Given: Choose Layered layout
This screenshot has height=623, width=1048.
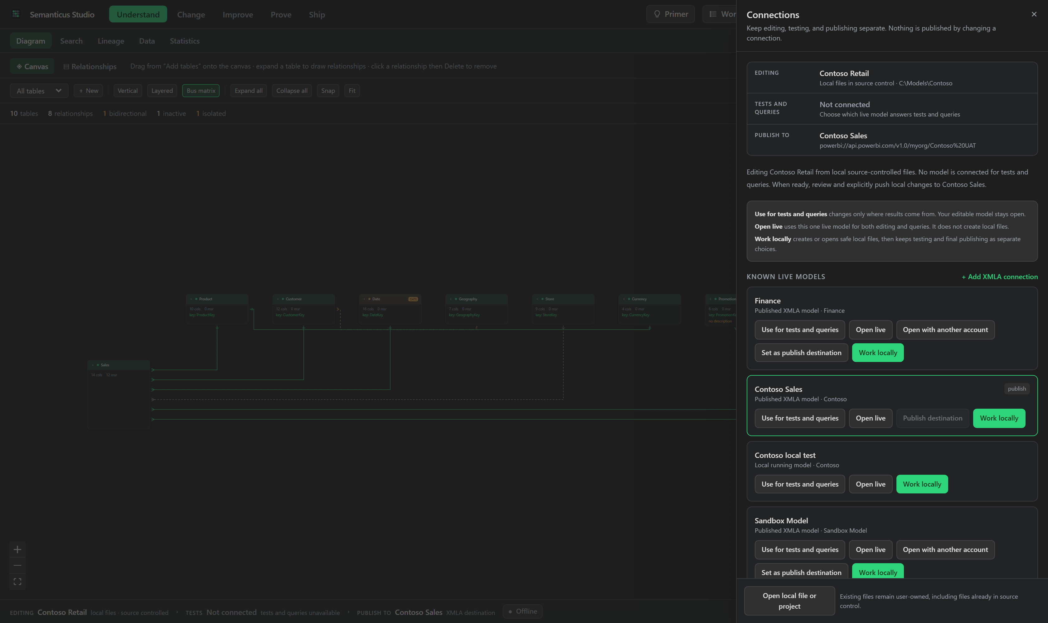Looking at the screenshot, I should (162, 91).
